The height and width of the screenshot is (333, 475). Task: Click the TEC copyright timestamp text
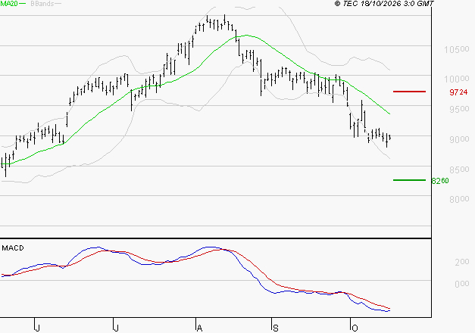[384, 4]
